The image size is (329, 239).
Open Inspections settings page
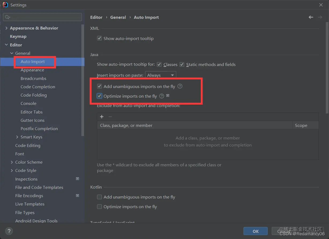pyautogui.click(x=26, y=179)
